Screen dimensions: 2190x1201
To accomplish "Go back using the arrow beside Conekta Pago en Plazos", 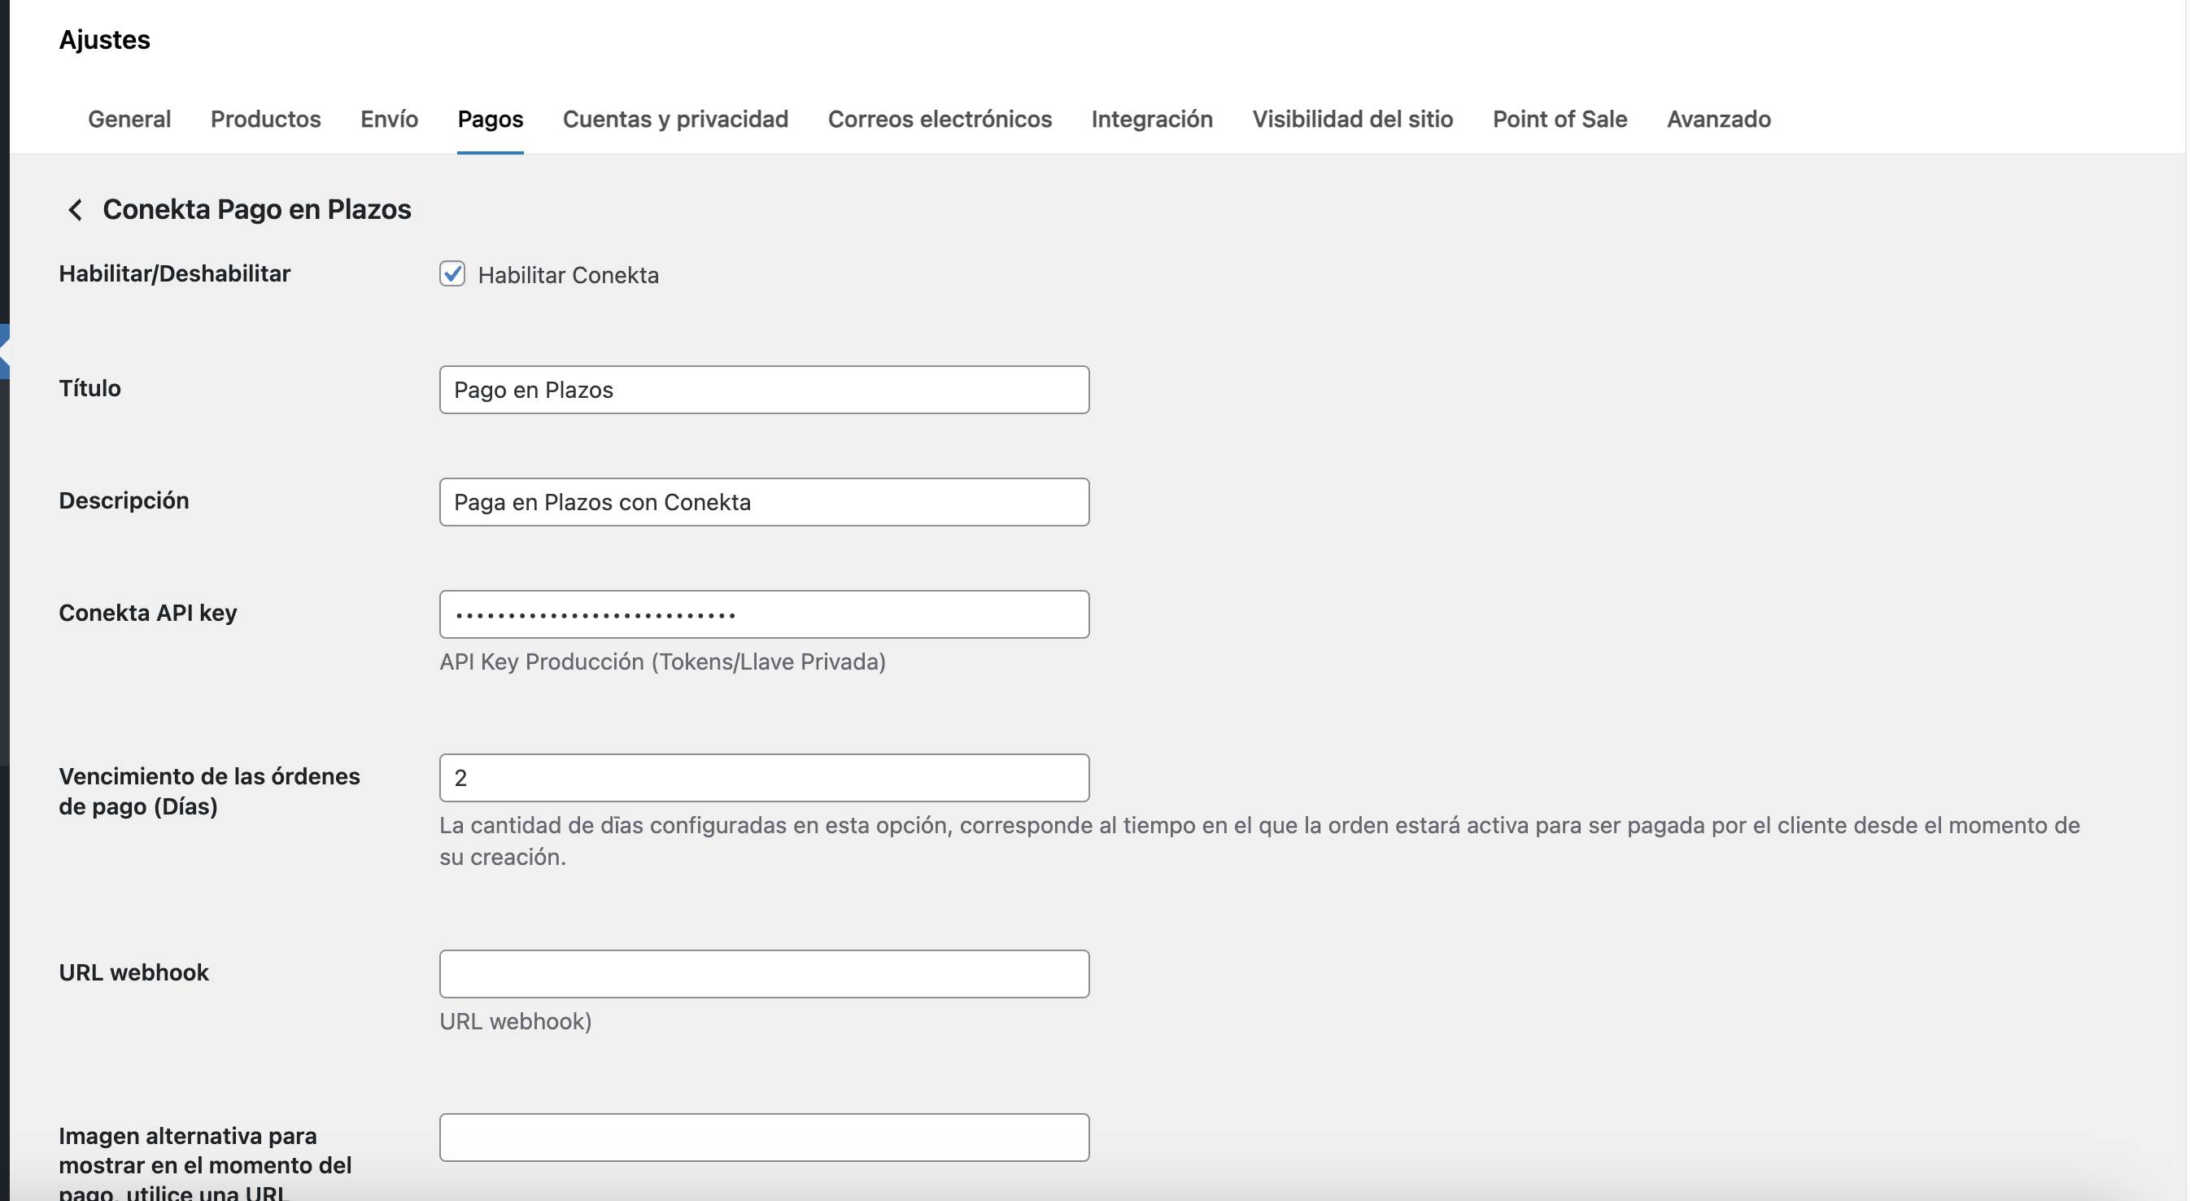I will point(76,210).
